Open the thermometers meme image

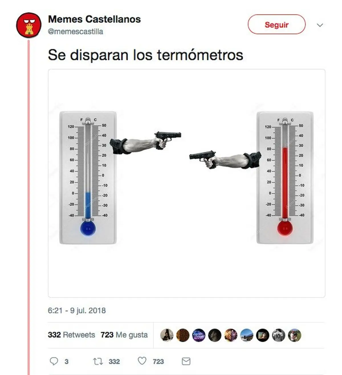[187, 183]
